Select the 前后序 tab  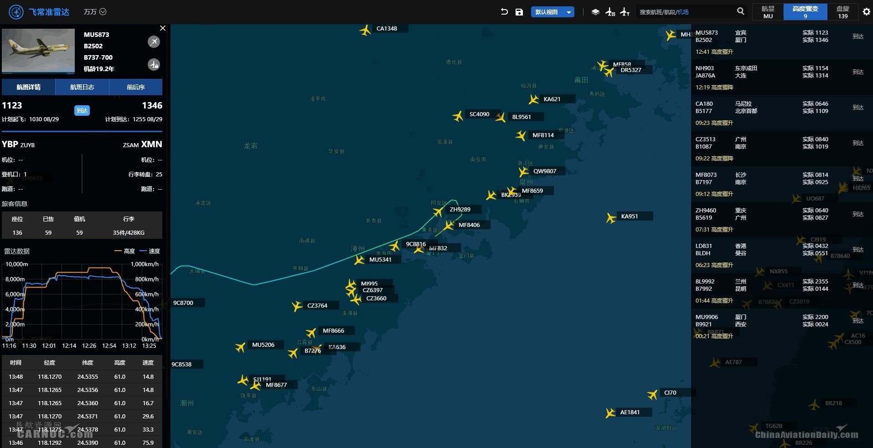tap(136, 87)
